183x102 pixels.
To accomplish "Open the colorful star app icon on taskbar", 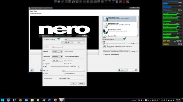I will pos(44,100).
